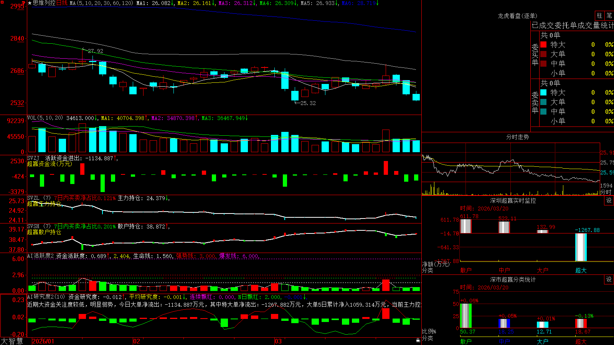This screenshot has height=345, width=614.
Task: Click the dark red 大单 buy-order swatch
Action: pos(543,54)
